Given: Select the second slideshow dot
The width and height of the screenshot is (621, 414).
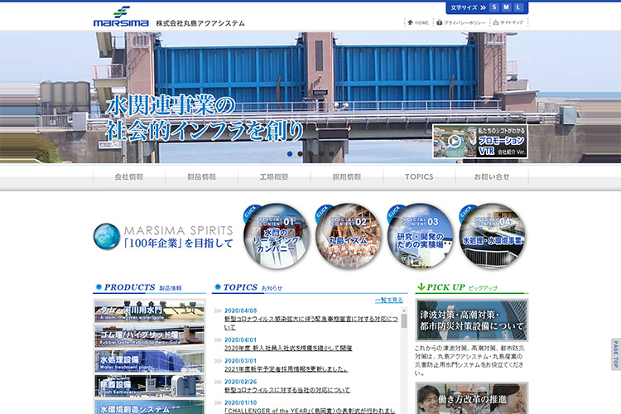Looking at the screenshot, I should pos(301,154).
